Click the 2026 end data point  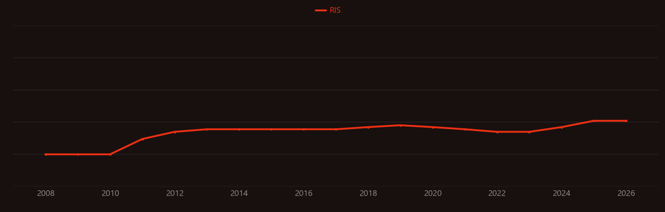(x=626, y=121)
